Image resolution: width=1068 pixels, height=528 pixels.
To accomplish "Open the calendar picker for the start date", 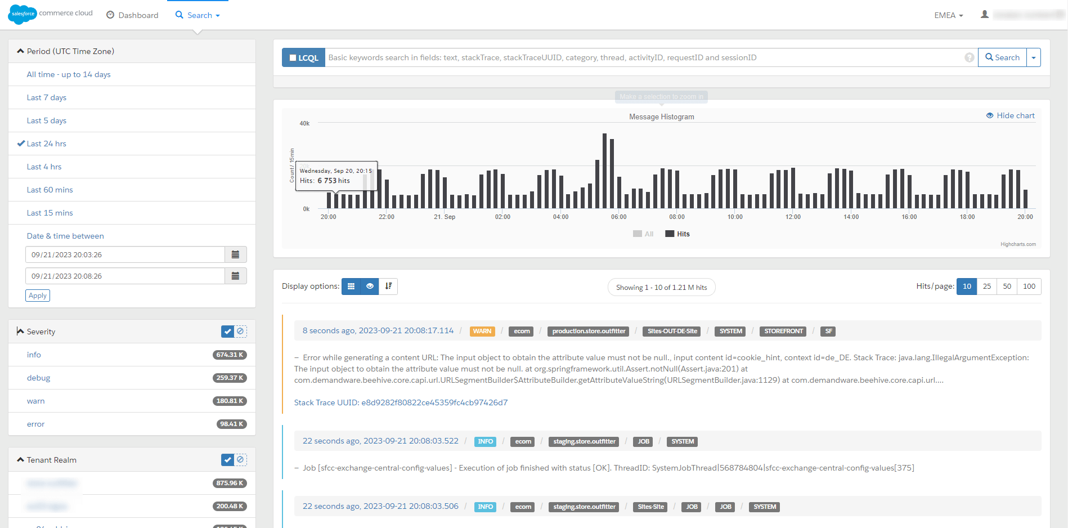I will [235, 254].
